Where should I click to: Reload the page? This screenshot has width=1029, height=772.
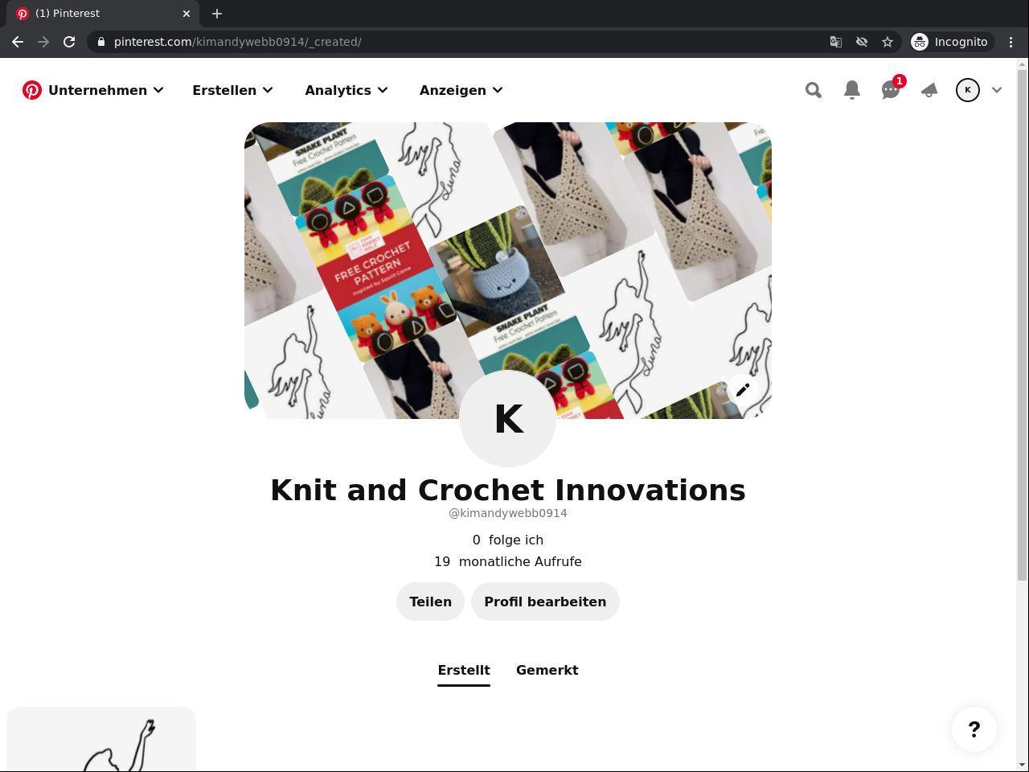(x=69, y=42)
